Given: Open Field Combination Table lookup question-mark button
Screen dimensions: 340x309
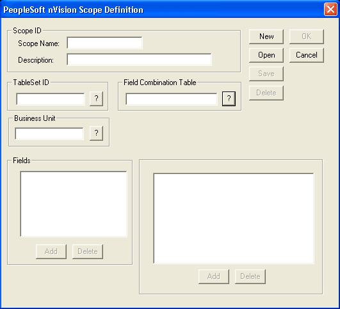Looking at the screenshot, I should click(229, 99).
